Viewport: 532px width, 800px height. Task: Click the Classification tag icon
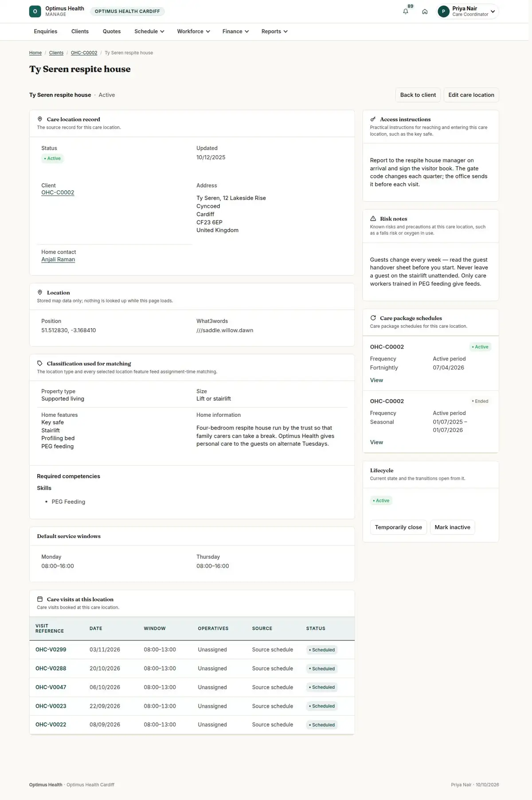pyautogui.click(x=40, y=364)
